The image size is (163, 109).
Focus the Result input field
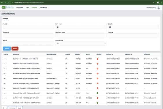(29, 44)
